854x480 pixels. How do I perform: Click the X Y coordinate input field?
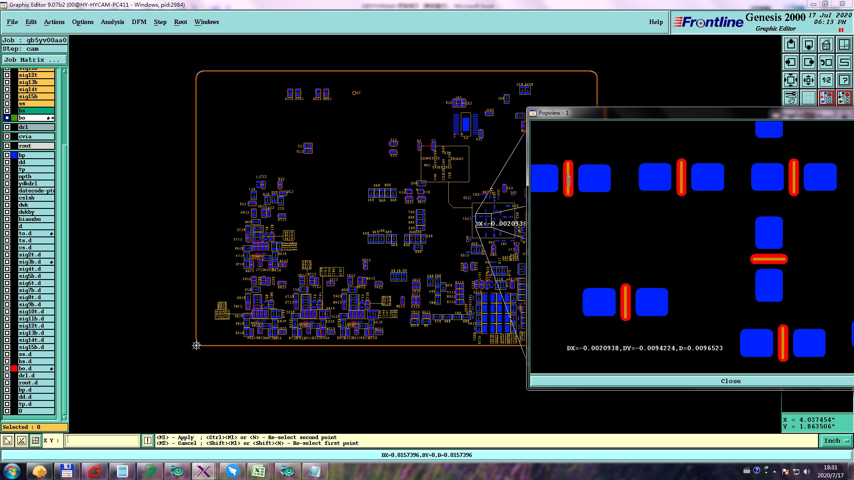coord(102,440)
